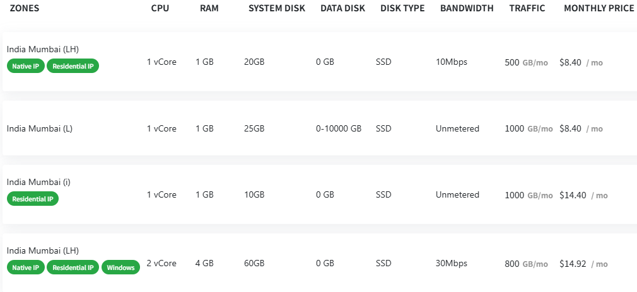Click the Windows badge
This screenshot has width=637, height=292.
(120, 267)
